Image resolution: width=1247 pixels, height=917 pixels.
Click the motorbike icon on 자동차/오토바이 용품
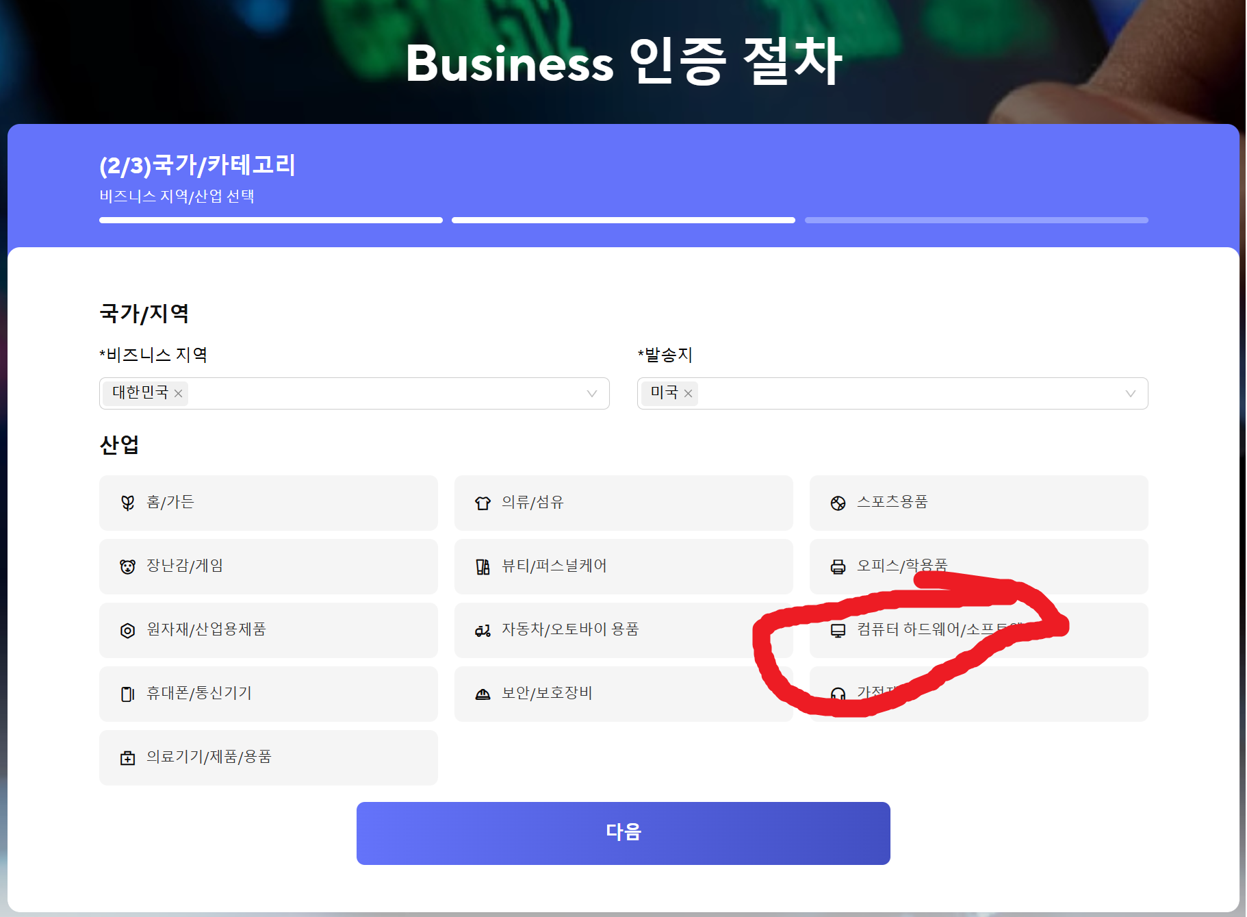point(483,630)
